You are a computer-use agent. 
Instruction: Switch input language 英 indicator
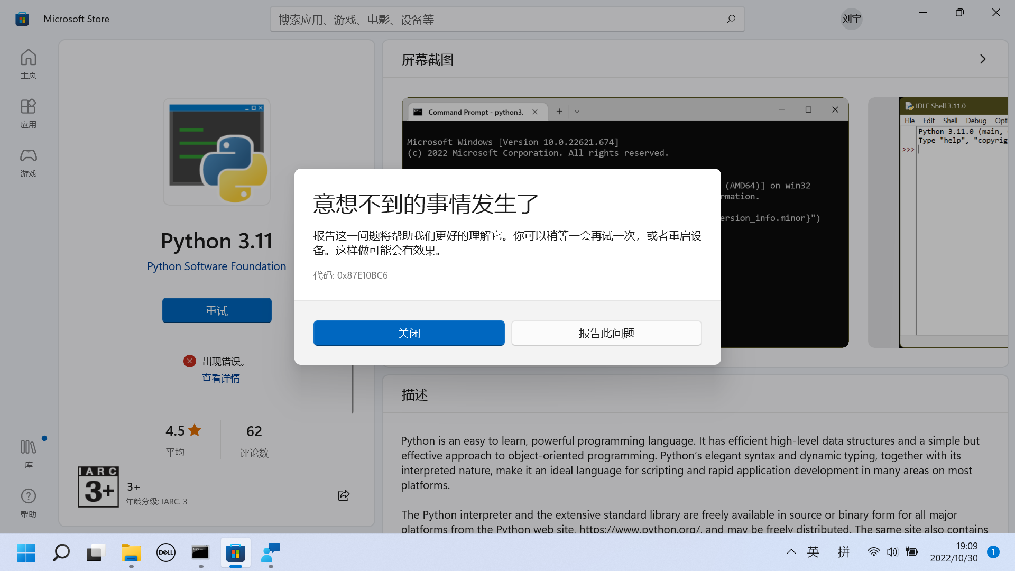(x=813, y=552)
